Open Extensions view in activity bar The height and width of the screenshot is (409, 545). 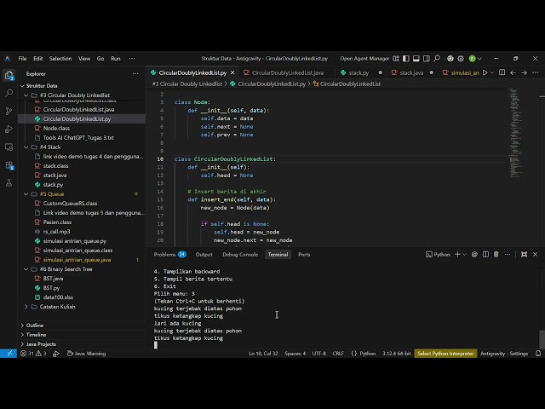point(9,165)
